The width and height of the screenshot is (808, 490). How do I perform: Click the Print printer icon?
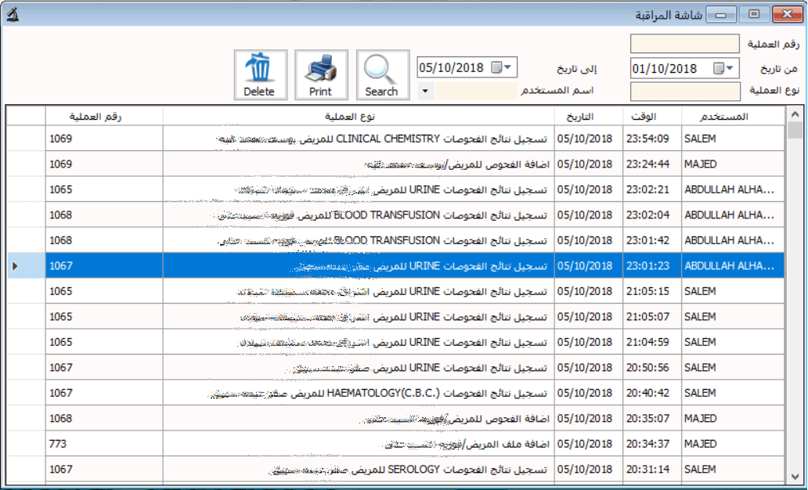(x=320, y=69)
